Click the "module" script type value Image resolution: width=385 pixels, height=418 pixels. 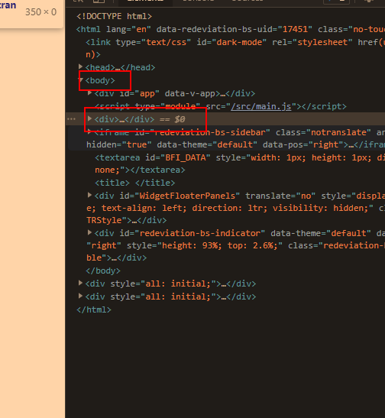180,106
